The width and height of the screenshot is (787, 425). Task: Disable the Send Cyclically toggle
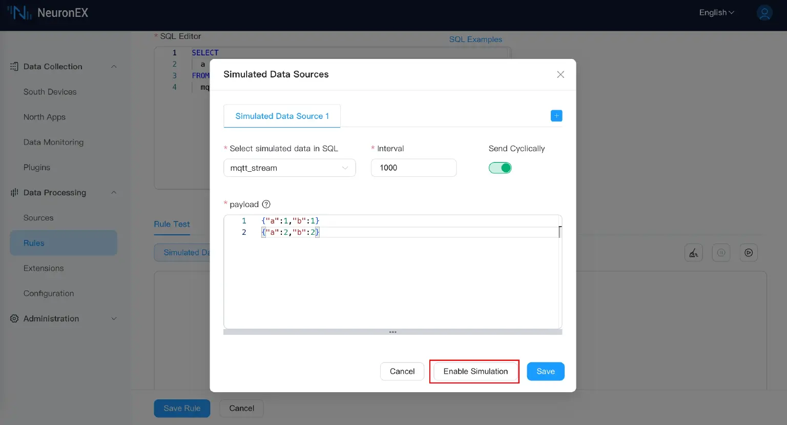[500, 168]
